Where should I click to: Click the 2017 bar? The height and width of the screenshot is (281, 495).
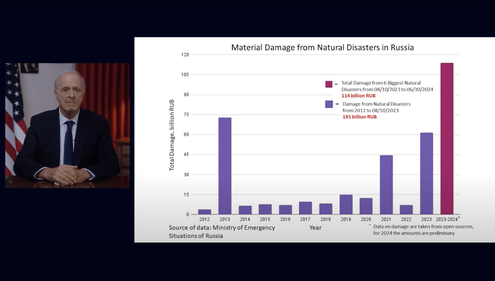click(305, 208)
